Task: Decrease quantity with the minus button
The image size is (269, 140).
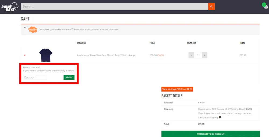Action: click(191, 55)
